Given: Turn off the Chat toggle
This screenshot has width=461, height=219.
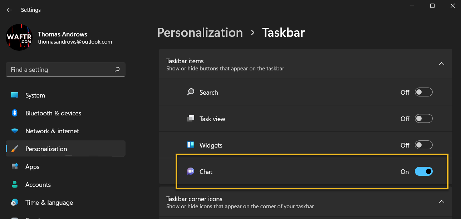Looking at the screenshot, I should tap(424, 171).
